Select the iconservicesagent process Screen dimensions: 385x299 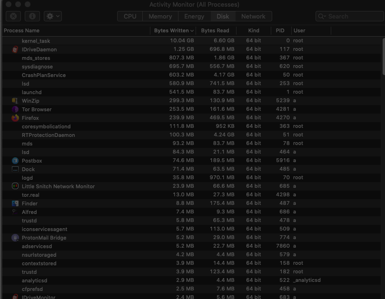191,229
